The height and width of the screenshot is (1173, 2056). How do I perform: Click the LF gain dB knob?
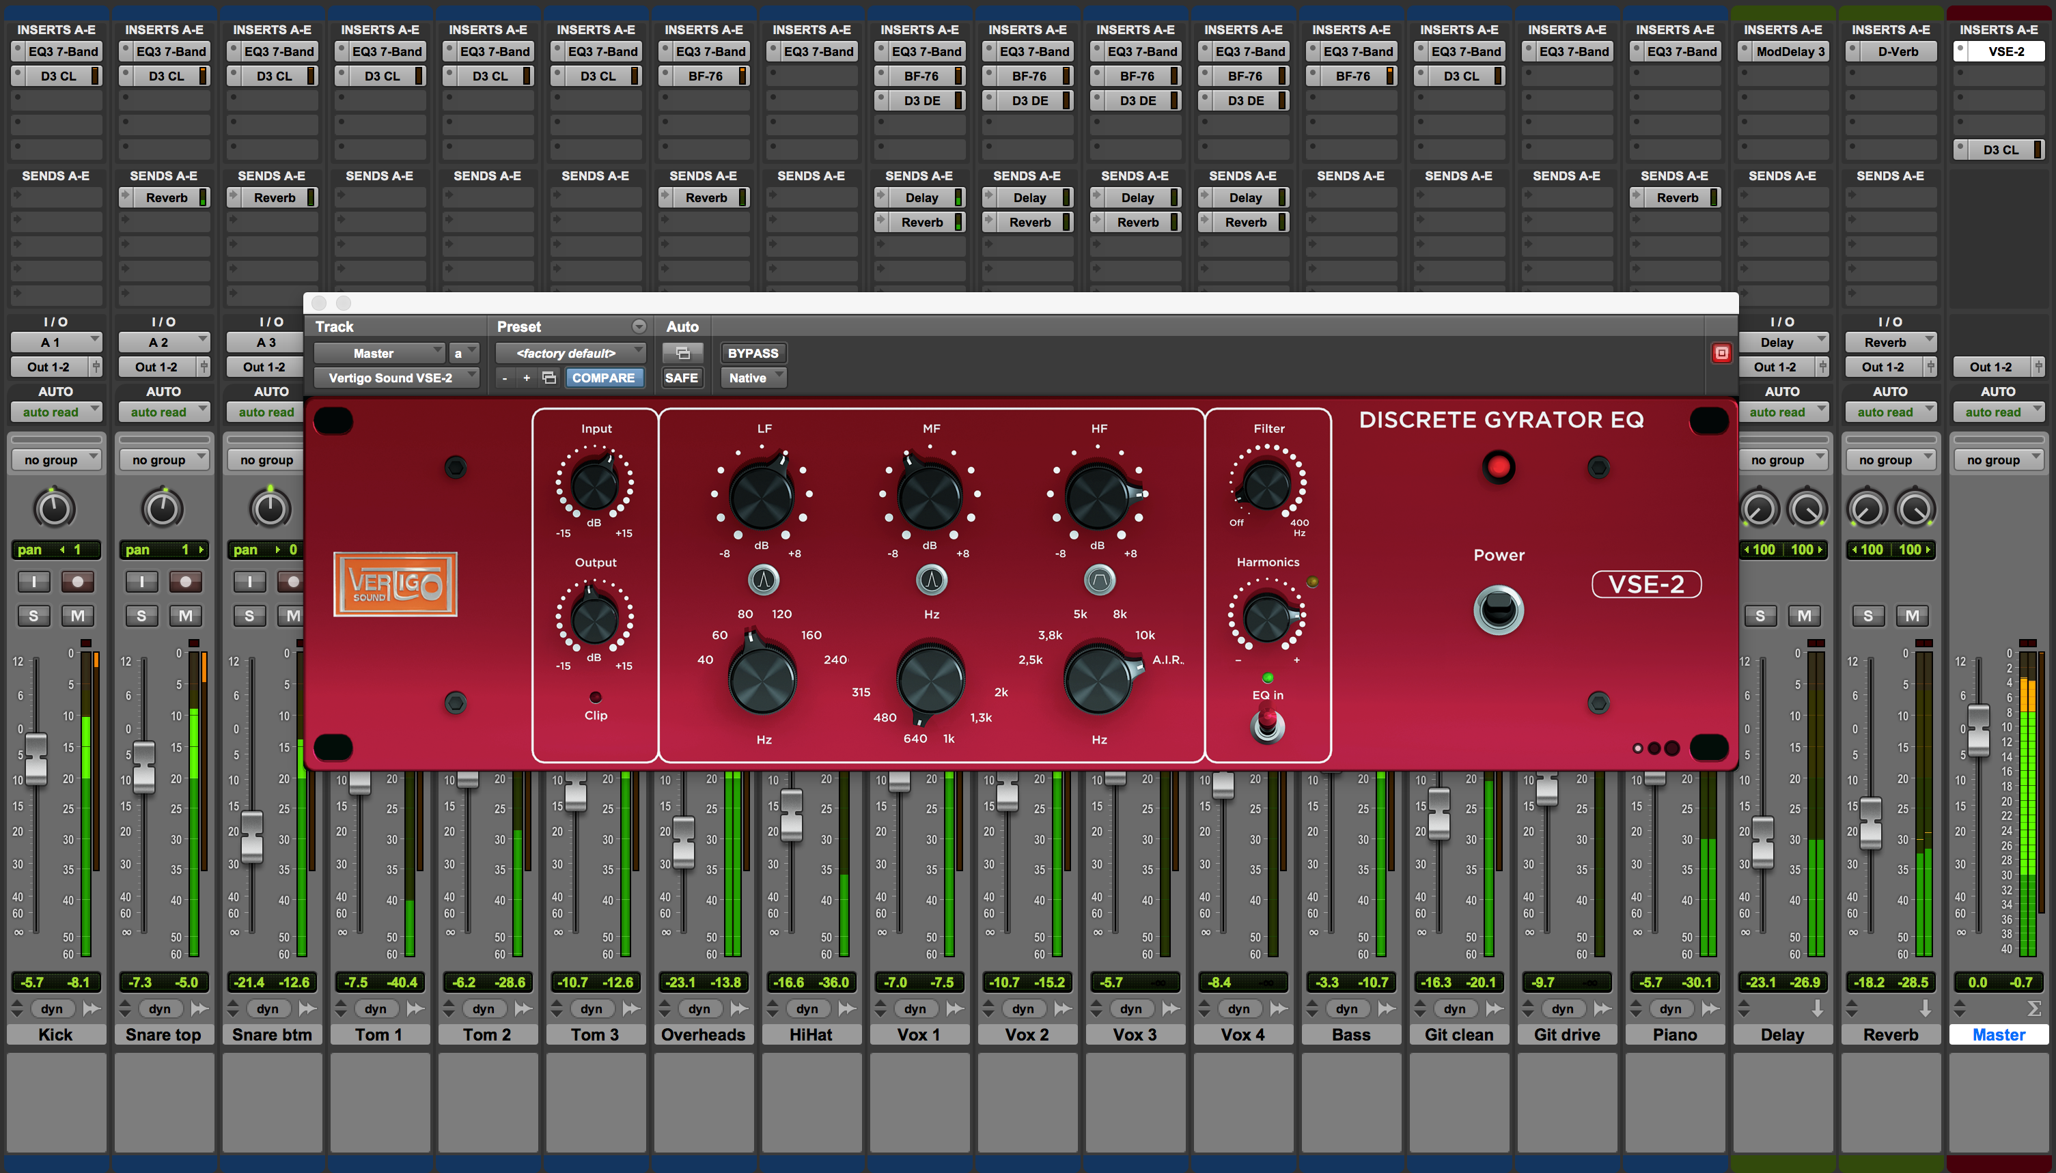(761, 496)
